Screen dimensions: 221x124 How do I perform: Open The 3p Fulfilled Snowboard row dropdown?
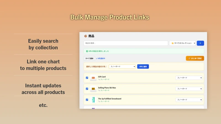[x=189, y=100]
